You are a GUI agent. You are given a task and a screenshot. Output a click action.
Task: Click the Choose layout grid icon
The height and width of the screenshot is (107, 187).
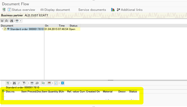coord(49,83)
